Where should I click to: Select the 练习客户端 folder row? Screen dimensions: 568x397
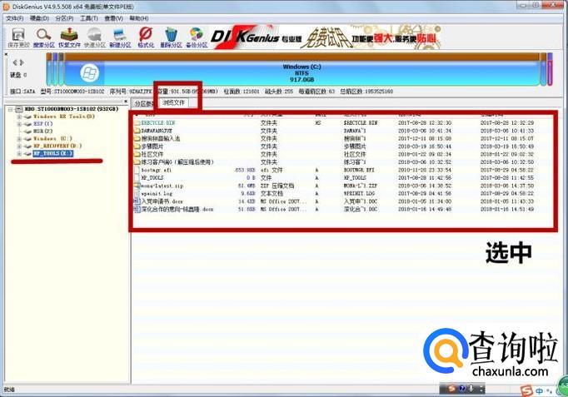[x=177, y=162]
